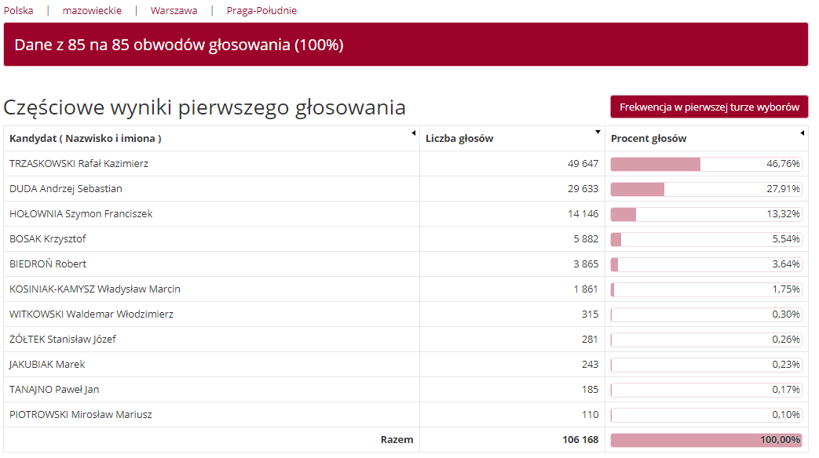Click the Razem total row label

click(397, 440)
